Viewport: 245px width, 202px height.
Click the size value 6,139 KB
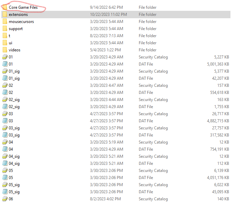tap(221, 171)
